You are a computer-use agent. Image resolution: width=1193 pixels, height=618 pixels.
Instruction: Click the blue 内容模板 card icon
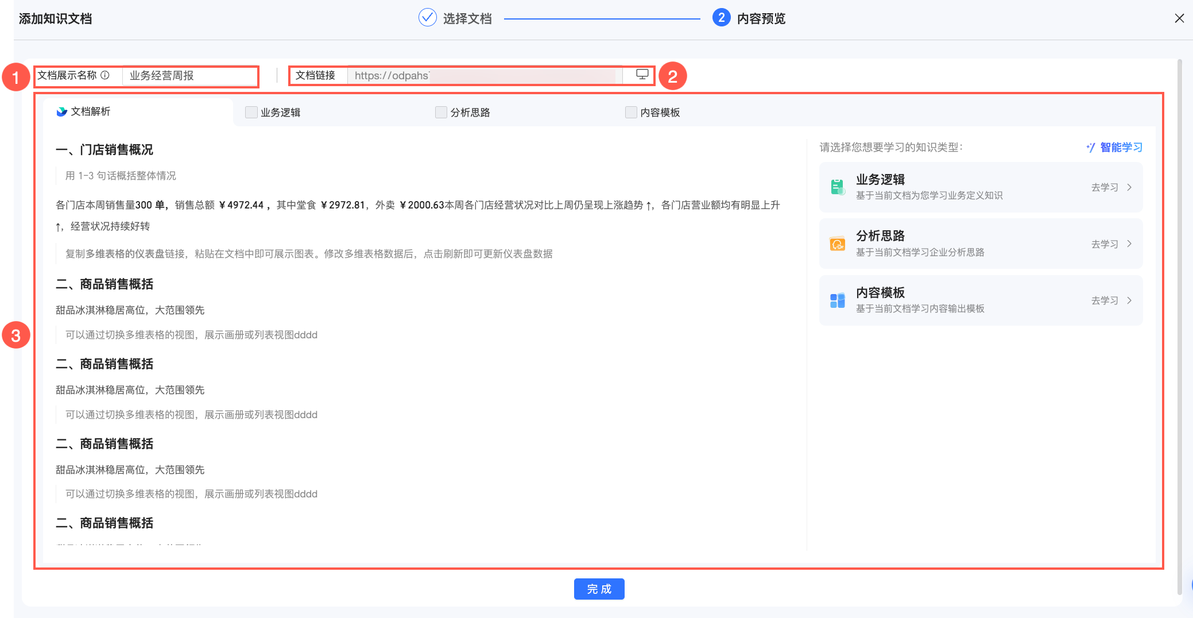coord(838,300)
